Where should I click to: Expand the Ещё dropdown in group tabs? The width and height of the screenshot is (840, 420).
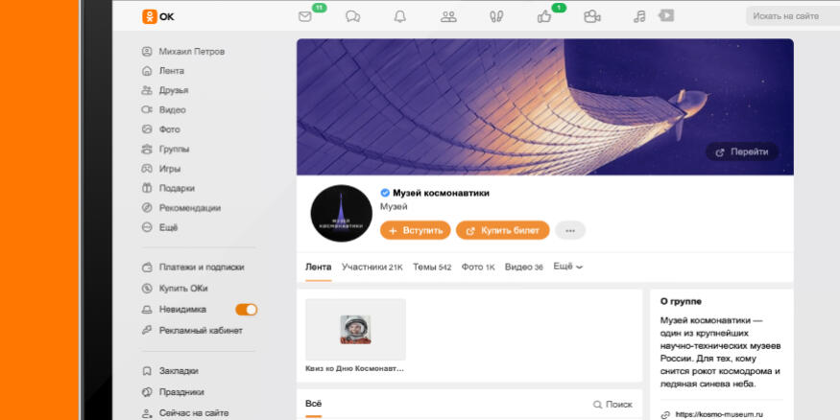point(568,267)
